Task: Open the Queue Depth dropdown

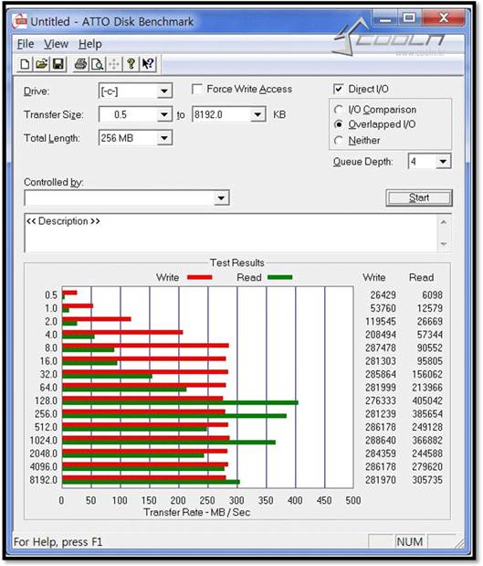Action: point(443,161)
